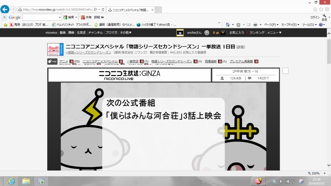This screenshot has height=186, width=331.
Task: Click the Google toolbar ログイン link
Action: point(315,17)
